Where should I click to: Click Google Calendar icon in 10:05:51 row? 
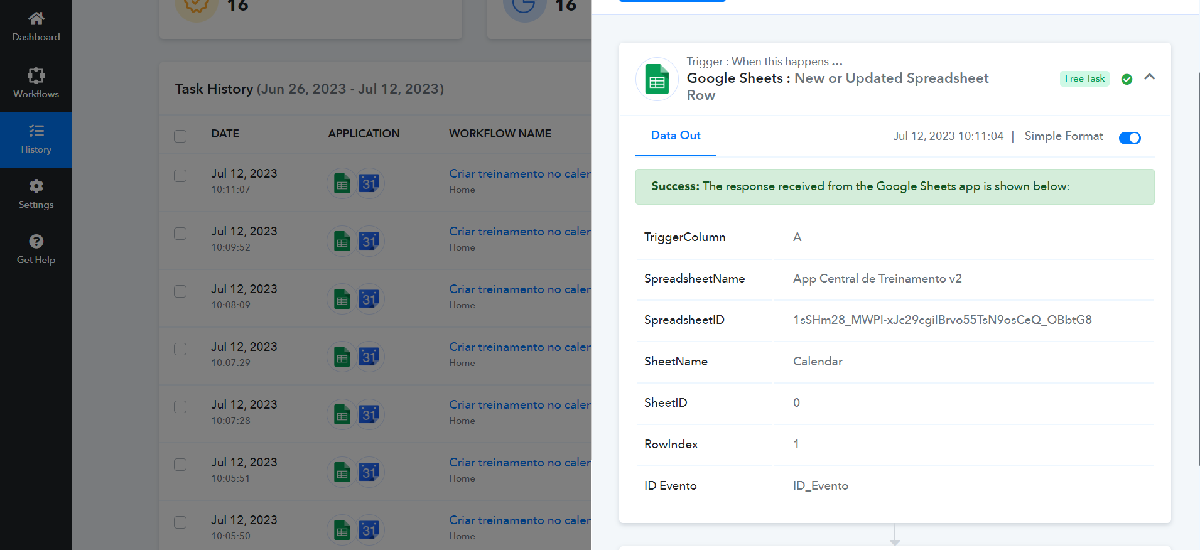369,472
